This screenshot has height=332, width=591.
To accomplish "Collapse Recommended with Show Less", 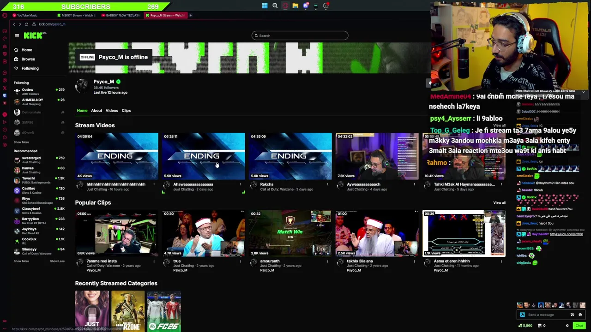I will pyautogui.click(x=57, y=261).
